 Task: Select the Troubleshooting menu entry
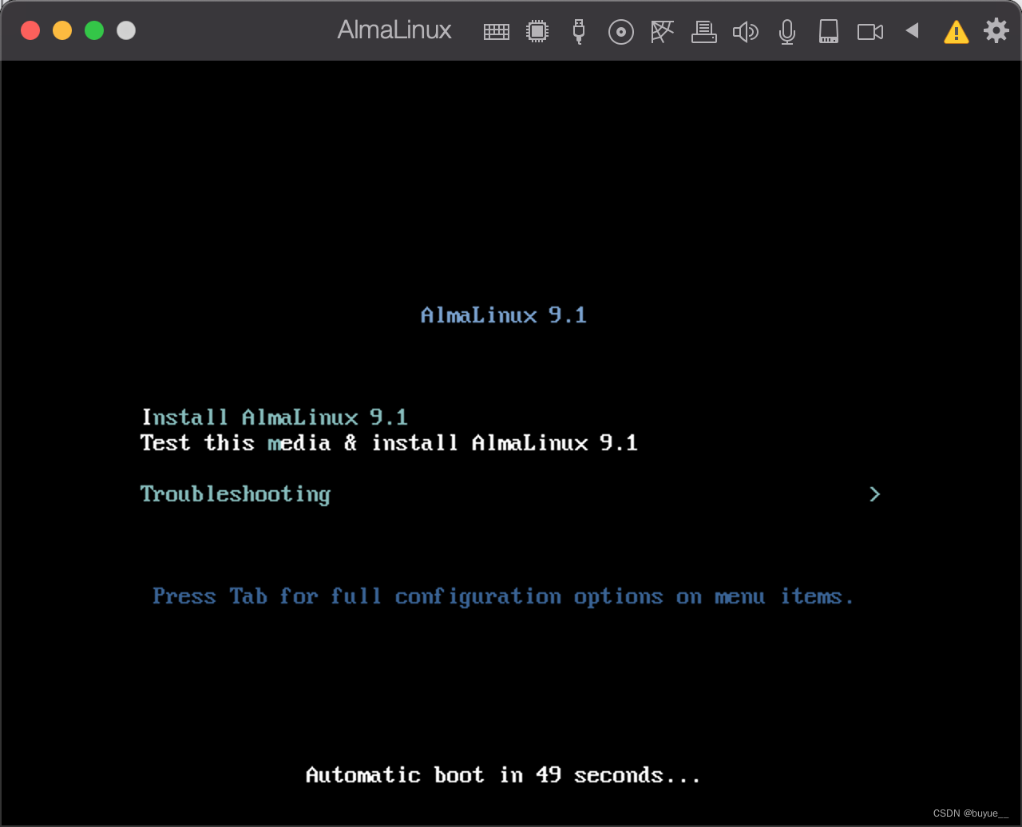point(236,494)
